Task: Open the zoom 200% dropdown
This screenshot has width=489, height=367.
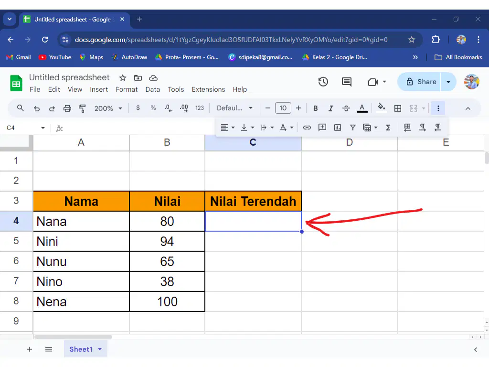Action: click(108, 108)
